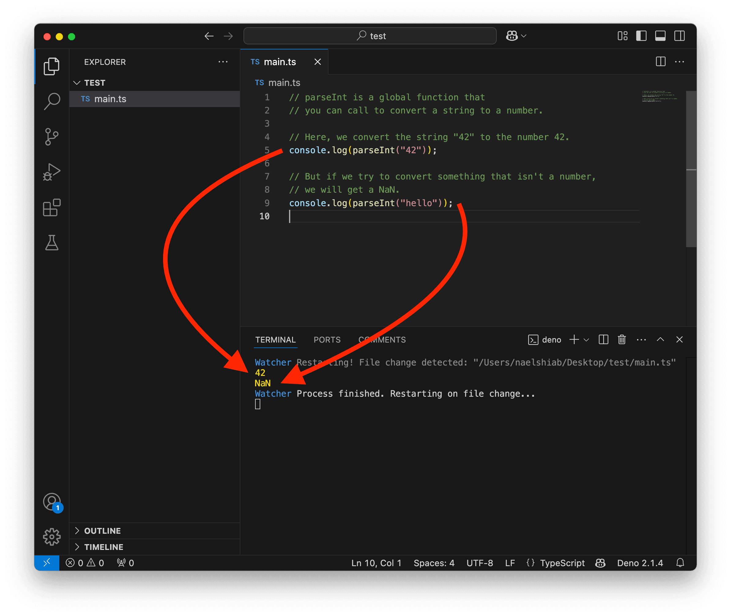
Task: Split the editor to the right
Action: coord(660,62)
